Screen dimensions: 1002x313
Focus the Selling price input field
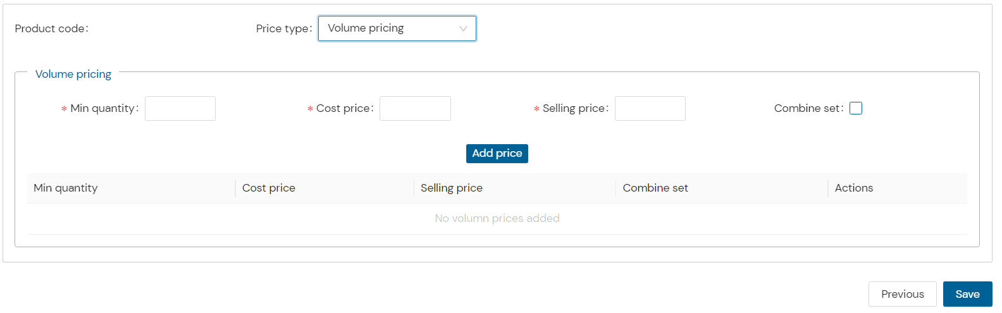650,108
